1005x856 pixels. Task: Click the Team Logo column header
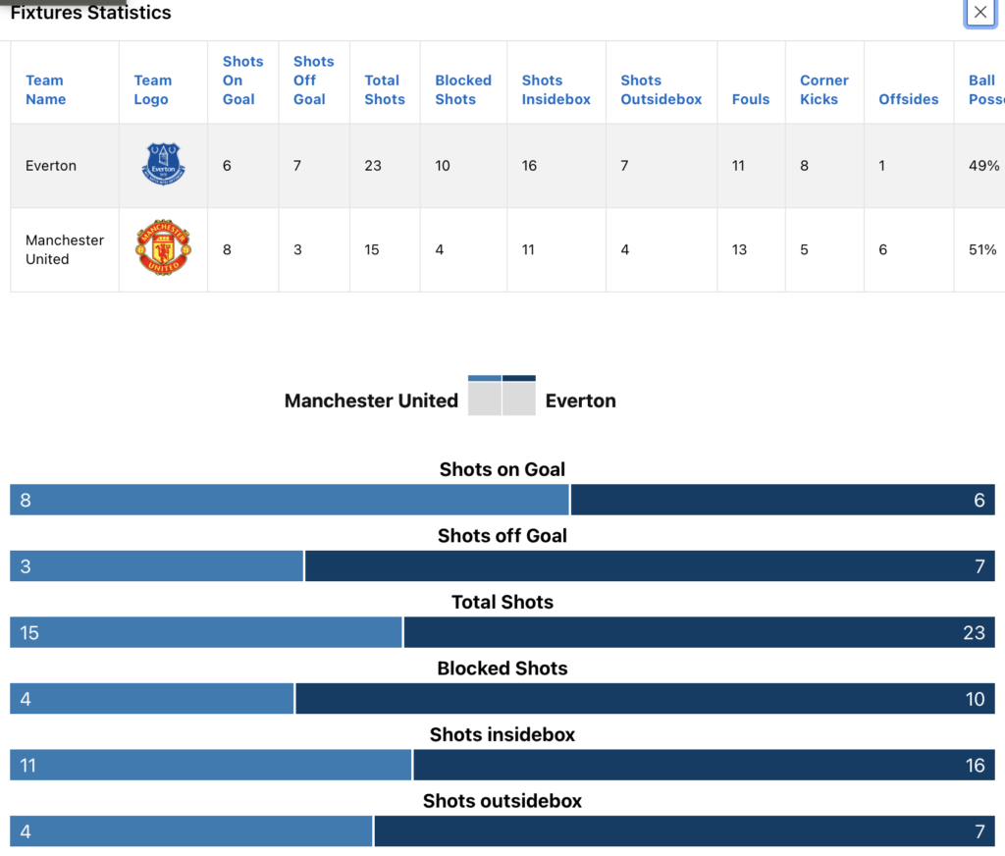[152, 89]
